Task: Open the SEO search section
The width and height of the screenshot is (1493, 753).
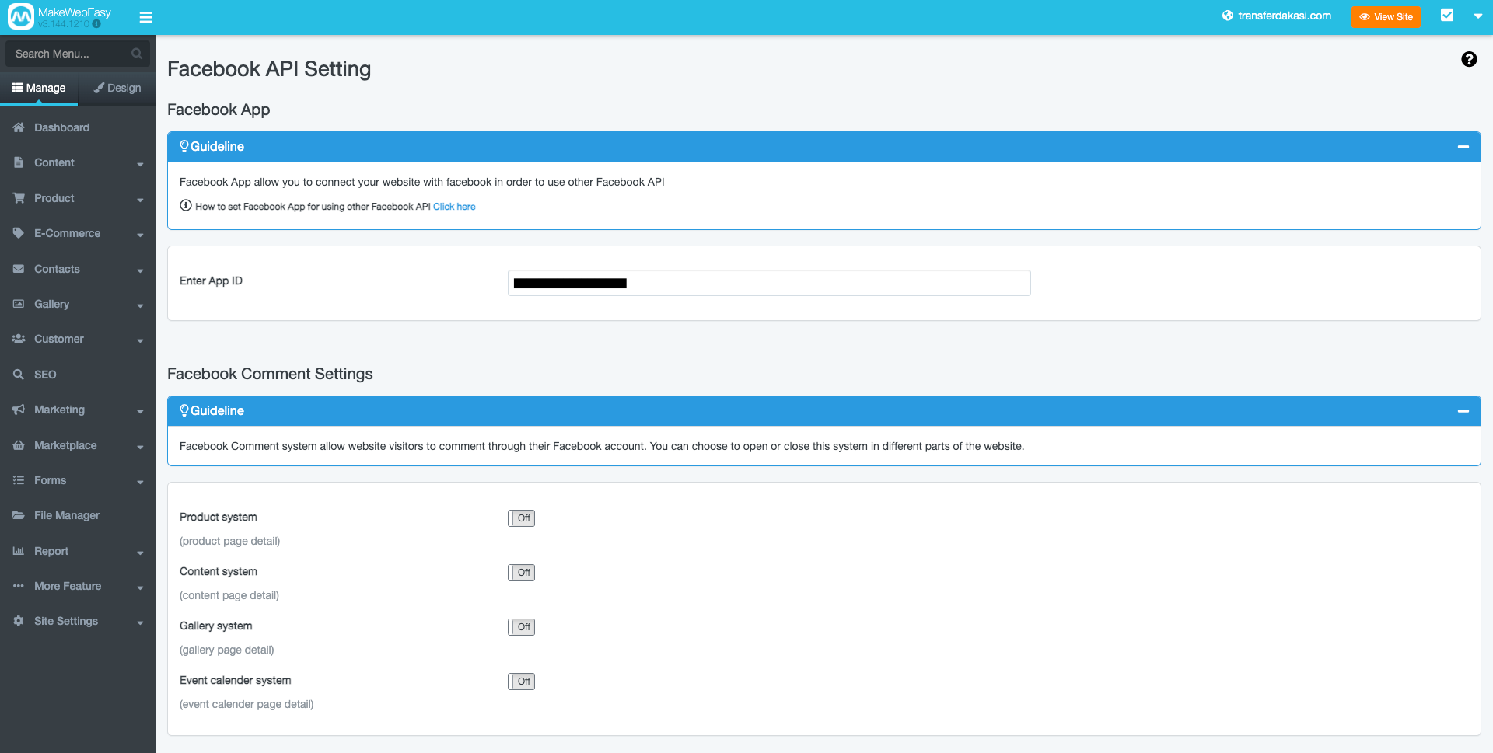Action: point(45,375)
